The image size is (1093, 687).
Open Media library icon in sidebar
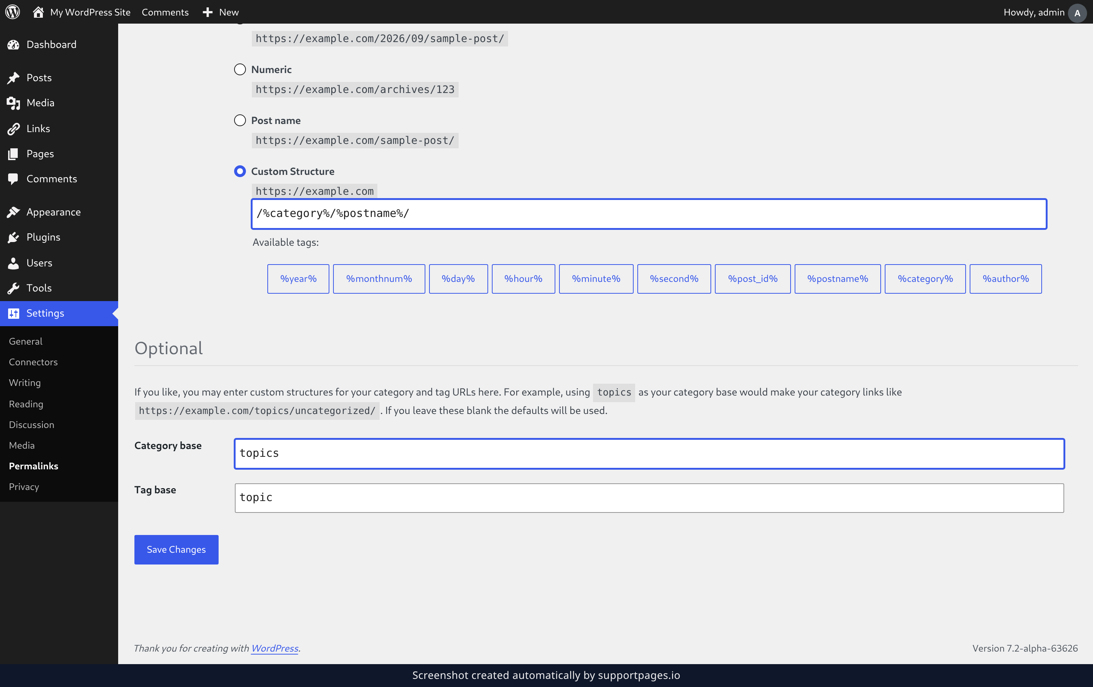click(13, 103)
